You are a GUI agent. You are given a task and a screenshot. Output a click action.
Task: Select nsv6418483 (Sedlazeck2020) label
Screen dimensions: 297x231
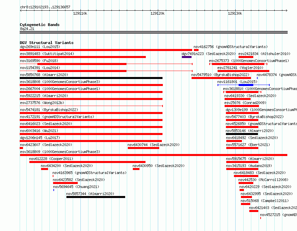coord(260,173)
